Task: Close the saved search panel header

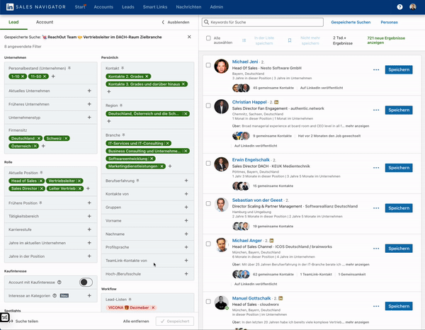Action: pos(189,37)
